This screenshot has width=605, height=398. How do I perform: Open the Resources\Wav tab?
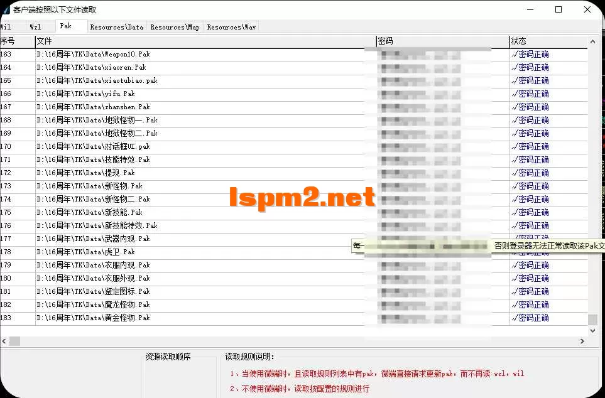pos(231,27)
